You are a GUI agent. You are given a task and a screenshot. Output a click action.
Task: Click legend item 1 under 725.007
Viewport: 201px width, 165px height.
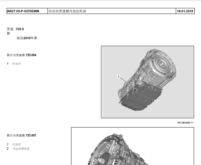click(14, 144)
